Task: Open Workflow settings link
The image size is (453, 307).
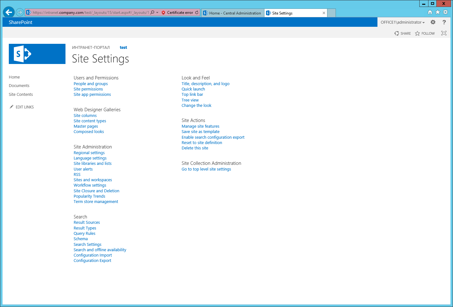Action: tap(90, 185)
